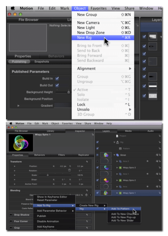Click the Apple logo in the top window

(x=13, y=8)
